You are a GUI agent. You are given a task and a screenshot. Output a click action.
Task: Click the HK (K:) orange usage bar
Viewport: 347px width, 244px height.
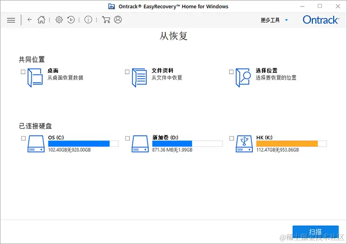(x=291, y=144)
